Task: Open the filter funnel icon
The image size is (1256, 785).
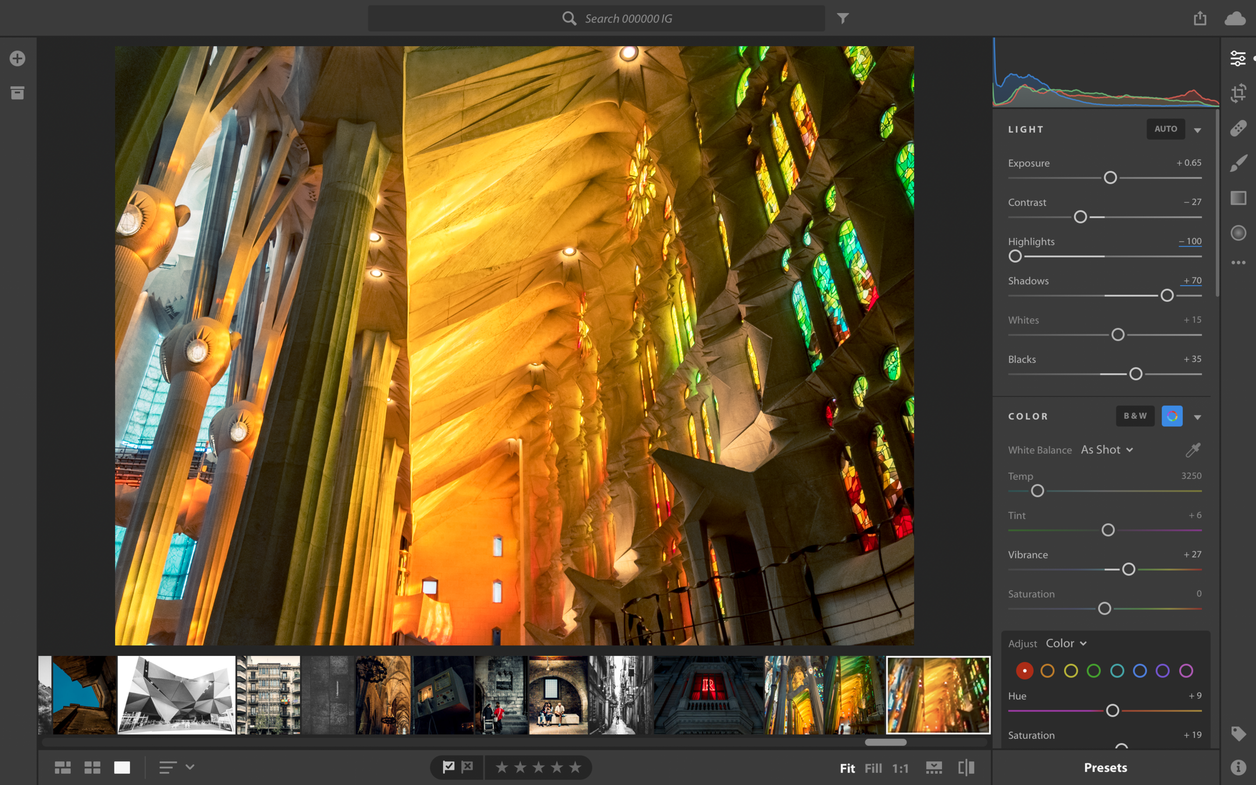Action: pos(843,19)
